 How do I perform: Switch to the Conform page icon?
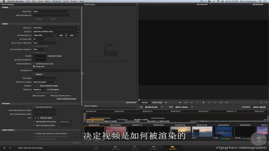click(x=115, y=148)
